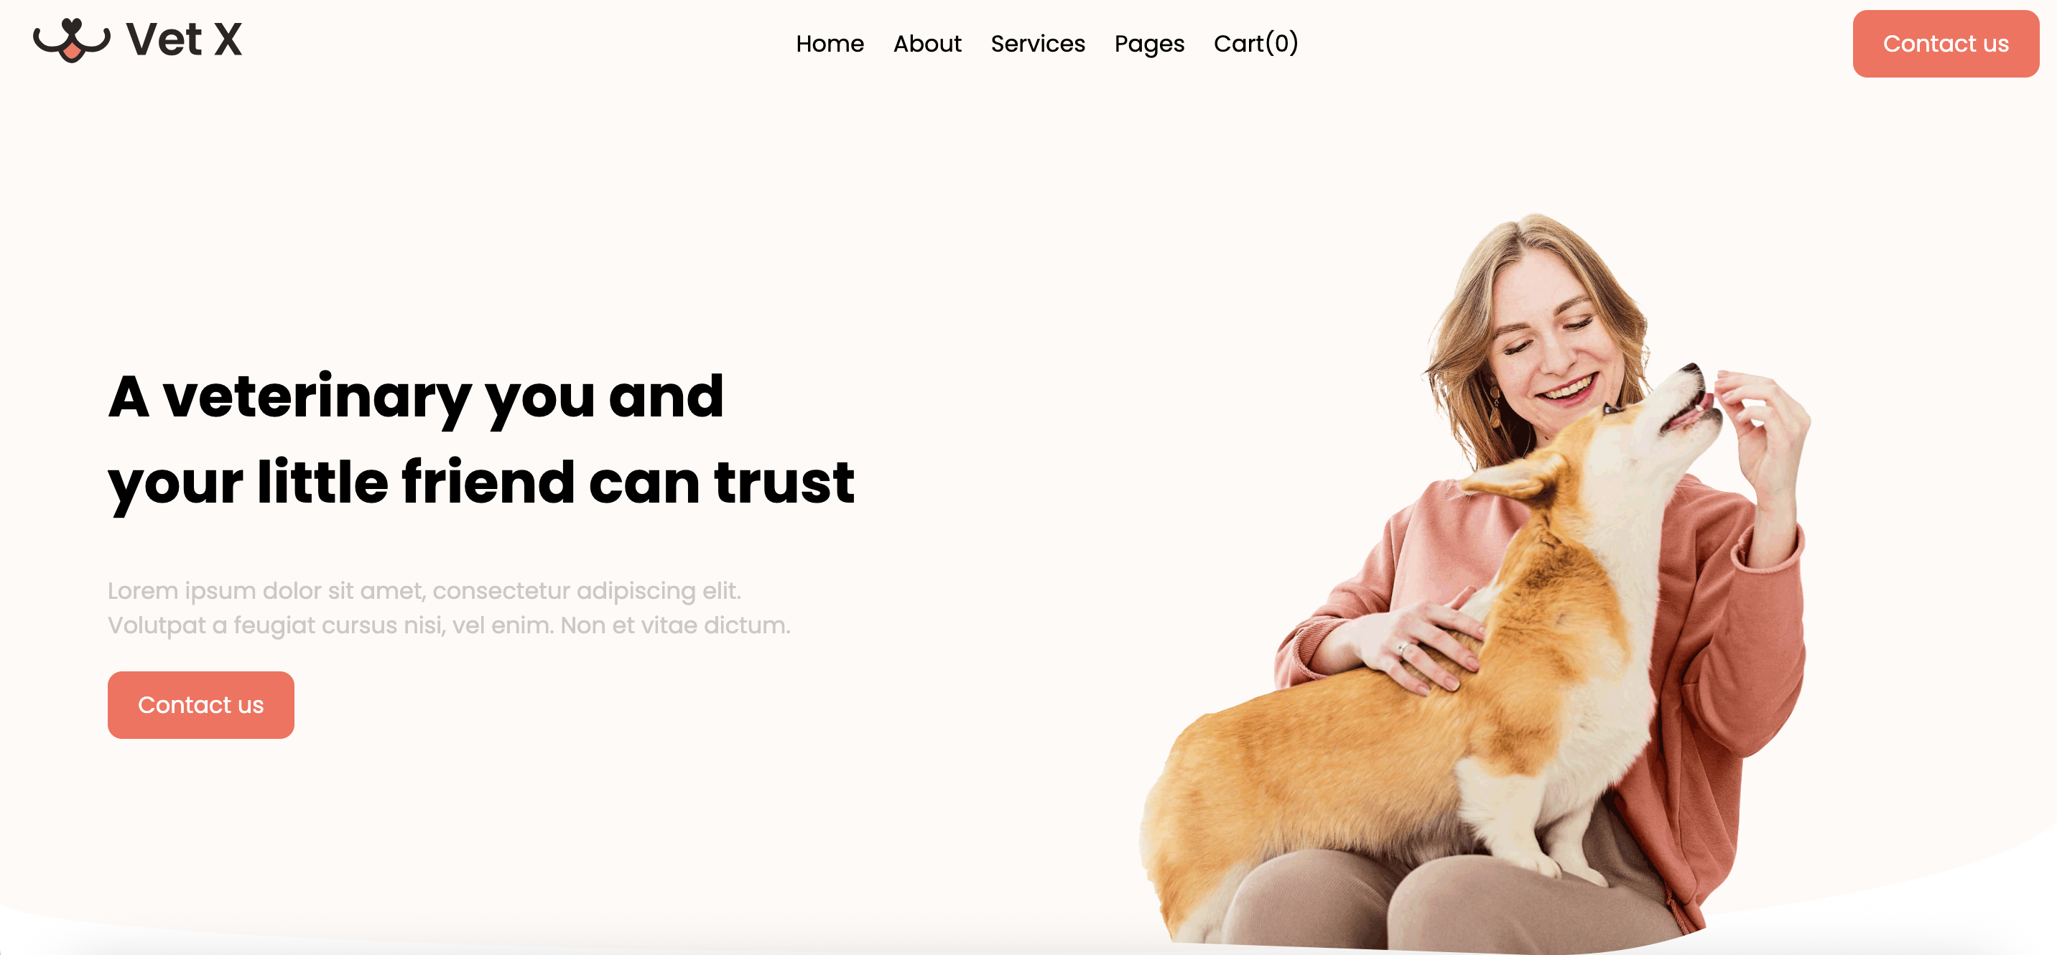Click the hero section Contact us button
The height and width of the screenshot is (955, 2057).
(x=200, y=704)
